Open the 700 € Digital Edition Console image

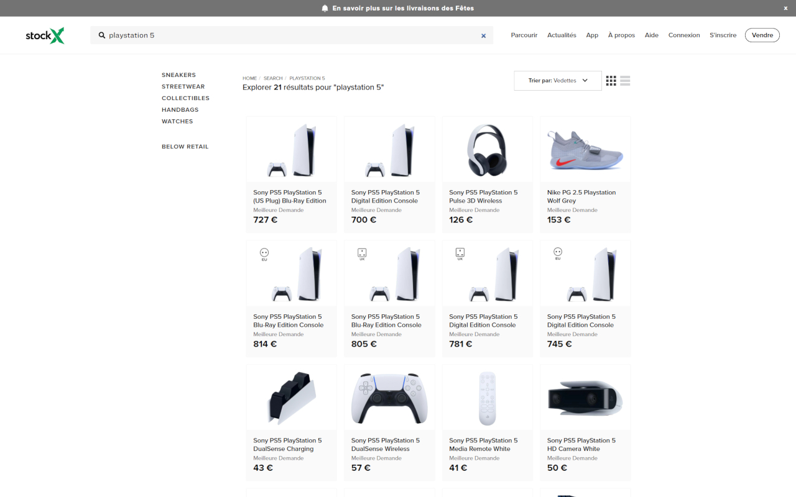tap(389, 150)
